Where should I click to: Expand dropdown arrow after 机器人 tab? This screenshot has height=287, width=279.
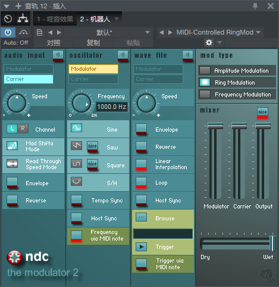(x=117, y=18)
